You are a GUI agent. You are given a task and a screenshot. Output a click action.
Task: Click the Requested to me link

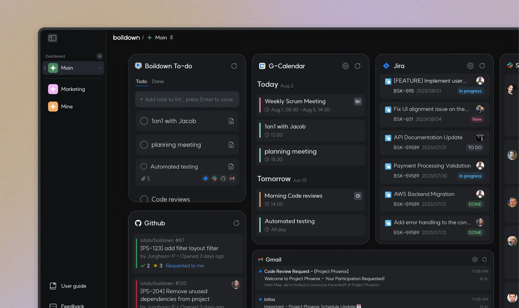pos(185,266)
